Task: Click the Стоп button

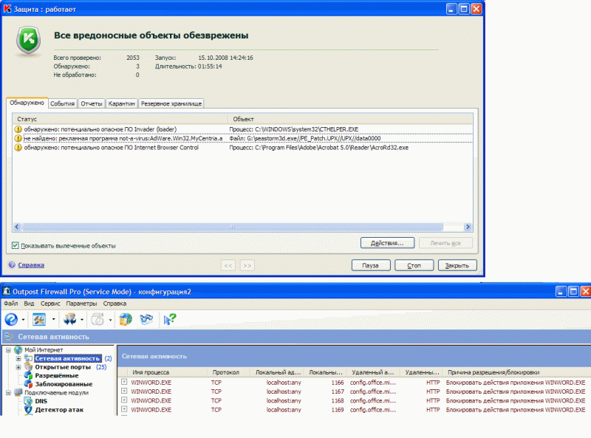Action: [414, 265]
